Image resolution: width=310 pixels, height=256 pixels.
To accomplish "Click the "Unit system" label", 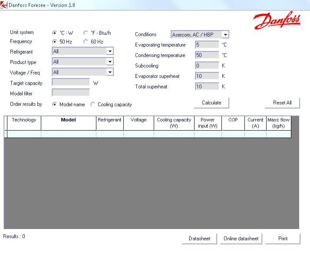I will [x=22, y=32].
